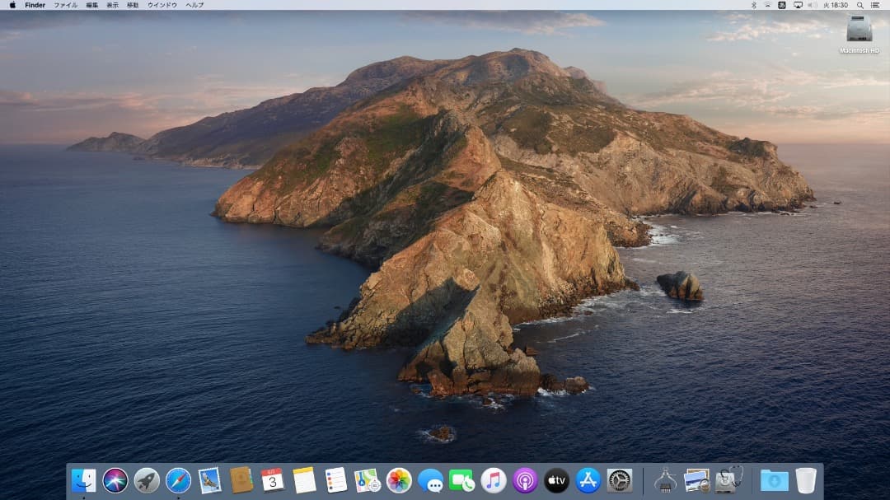This screenshot has width=890, height=500.
Task: Launch the Music app
Action: point(494,480)
